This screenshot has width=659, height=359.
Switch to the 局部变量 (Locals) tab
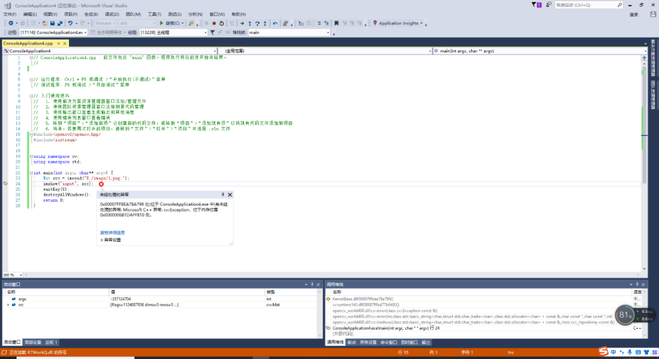point(33,342)
